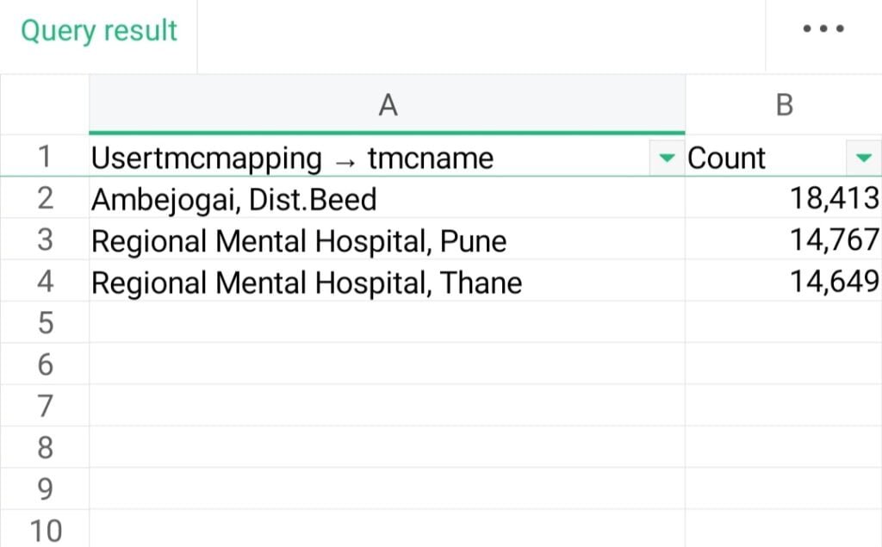The image size is (882, 547).
Task: Select row 8 header
Action: [45, 447]
